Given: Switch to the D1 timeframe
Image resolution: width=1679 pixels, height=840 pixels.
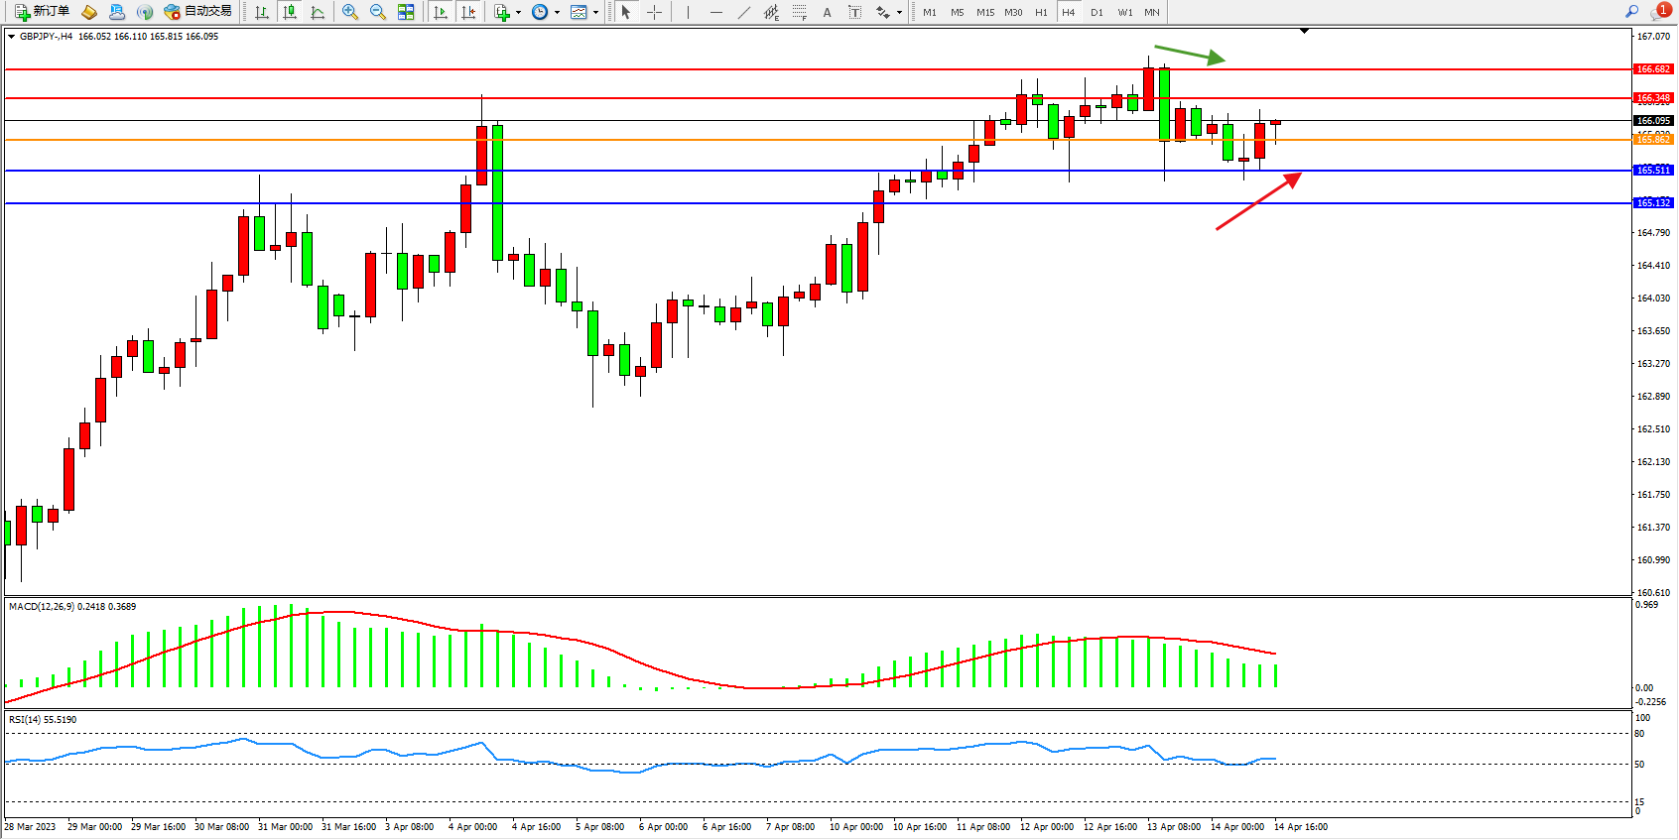Looking at the screenshot, I should pyautogui.click(x=1097, y=12).
